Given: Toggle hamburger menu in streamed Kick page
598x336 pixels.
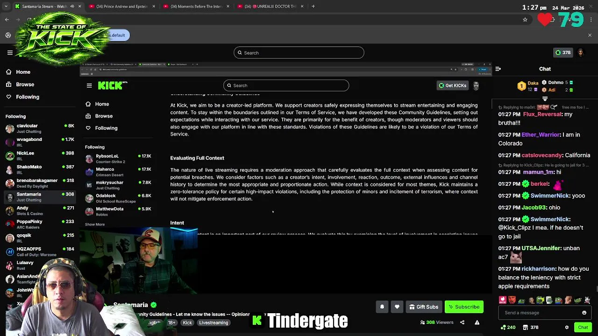Looking at the screenshot, I should pyautogui.click(x=89, y=85).
